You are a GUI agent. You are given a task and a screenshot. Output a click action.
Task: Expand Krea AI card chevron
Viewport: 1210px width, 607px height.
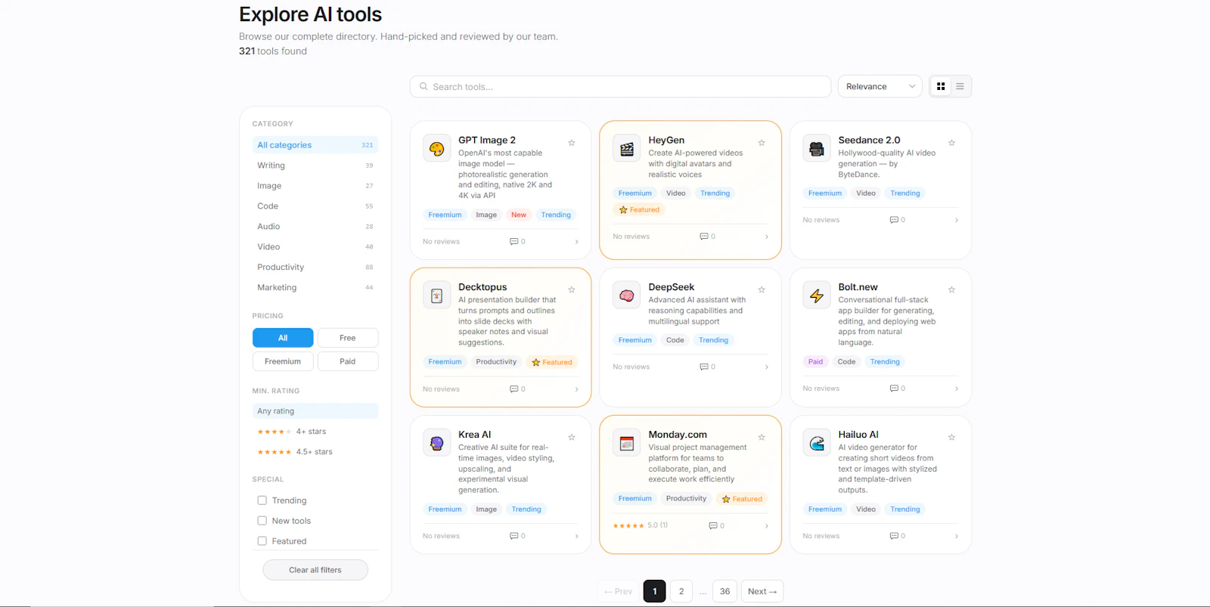[x=576, y=536]
